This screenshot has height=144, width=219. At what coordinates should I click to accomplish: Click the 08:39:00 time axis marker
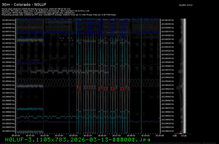point(145,135)
